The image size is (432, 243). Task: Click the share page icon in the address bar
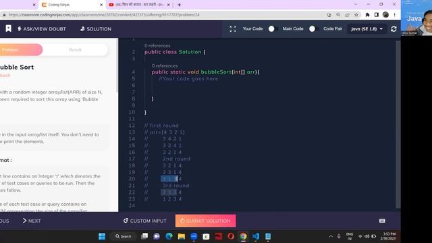tap(347, 15)
